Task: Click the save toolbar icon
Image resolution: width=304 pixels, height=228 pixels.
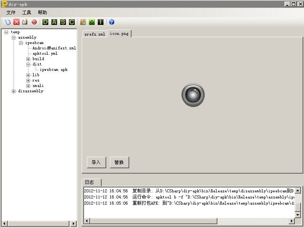Action: (x=25, y=22)
